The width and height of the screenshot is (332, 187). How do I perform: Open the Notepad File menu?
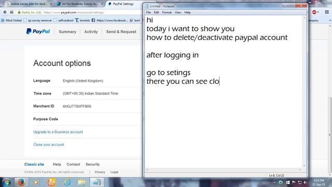click(148, 12)
